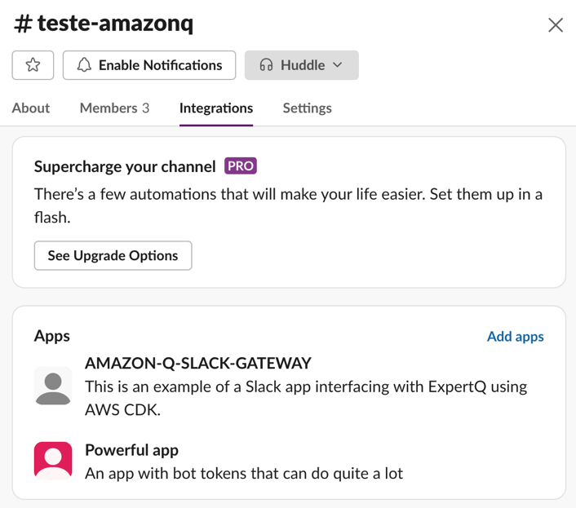This screenshot has height=508, width=576.
Task: Switch to the About tab
Action: (x=31, y=108)
